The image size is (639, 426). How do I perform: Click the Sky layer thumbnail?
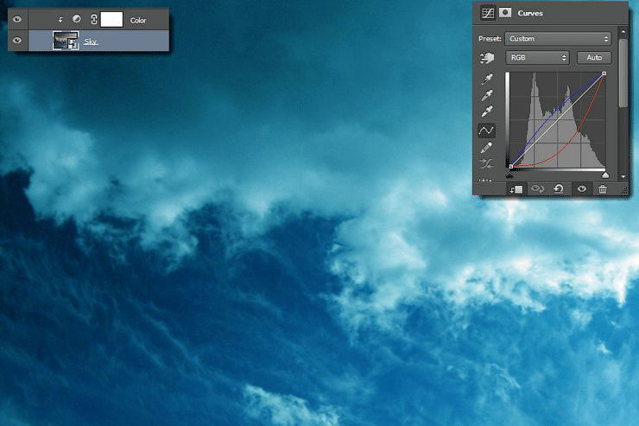(x=66, y=41)
